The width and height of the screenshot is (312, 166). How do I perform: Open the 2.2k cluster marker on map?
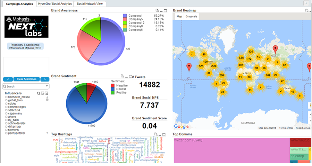214,66
